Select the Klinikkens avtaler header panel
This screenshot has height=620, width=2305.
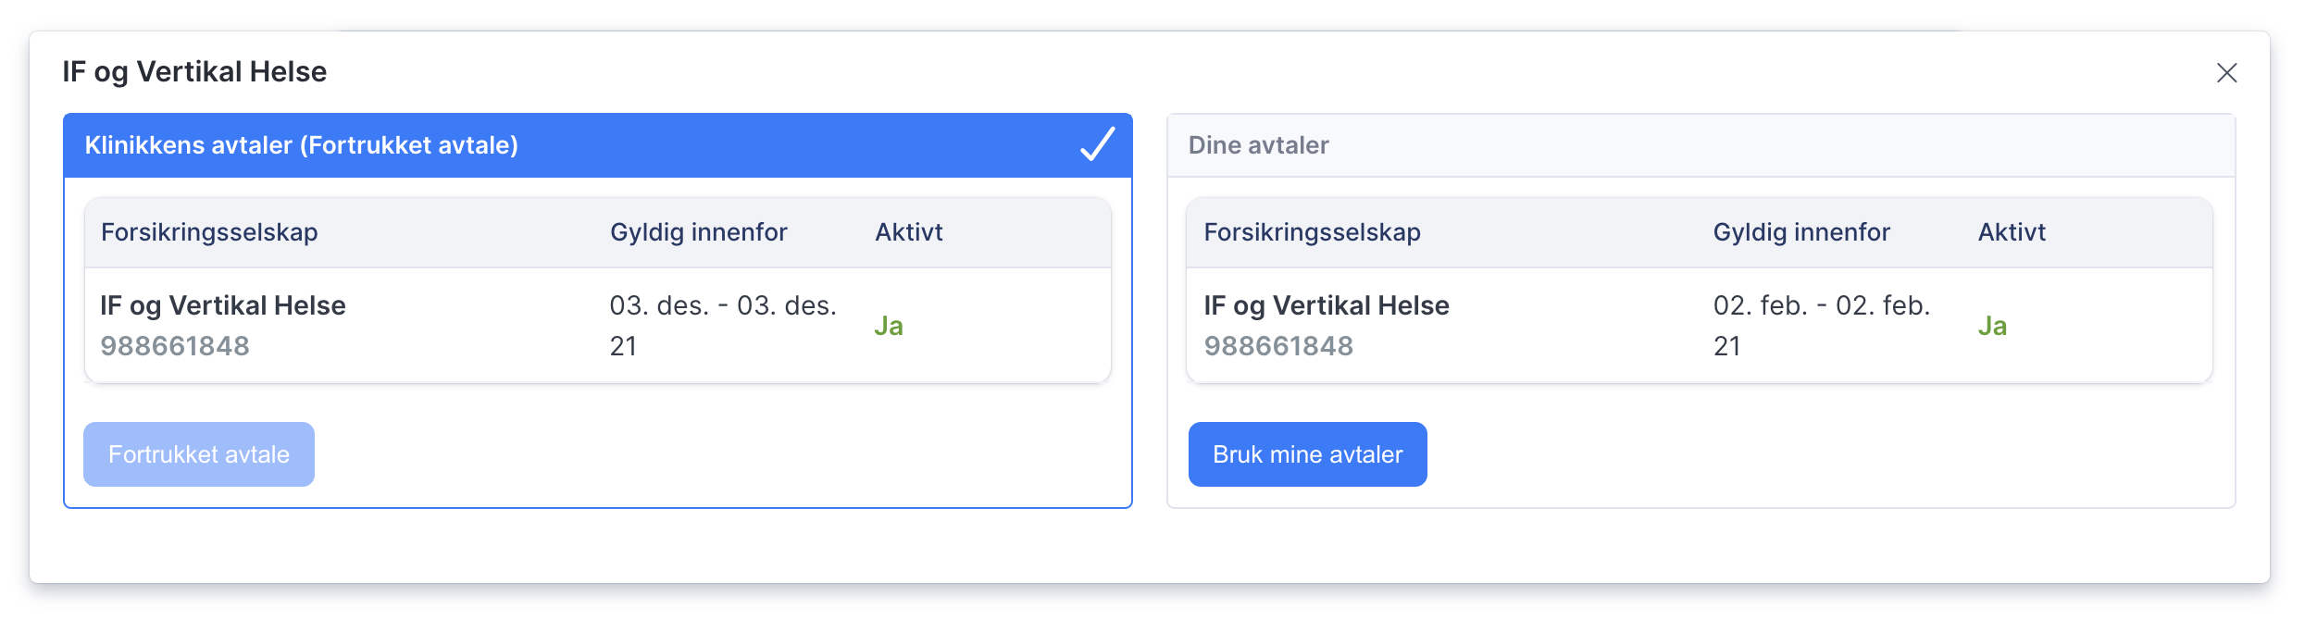pos(598,145)
